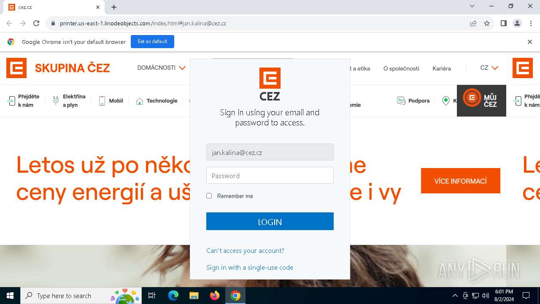Click the Technologie house icon
The image size is (540, 304).
pyautogui.click(x=140, y=101)
